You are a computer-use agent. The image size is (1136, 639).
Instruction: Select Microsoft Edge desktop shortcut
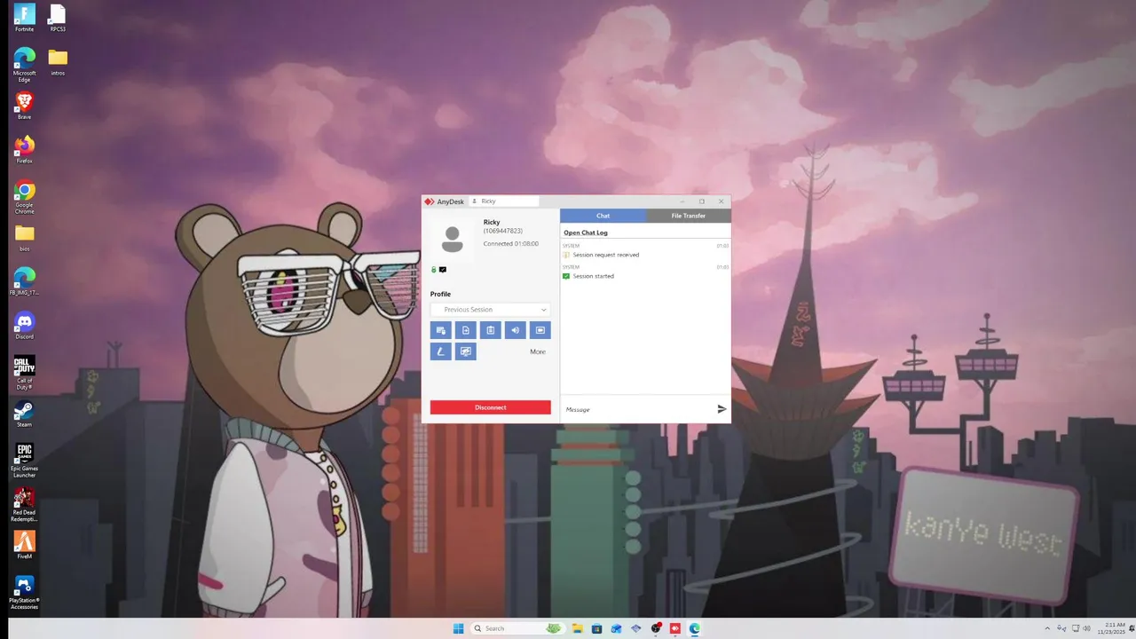(24, 64)
